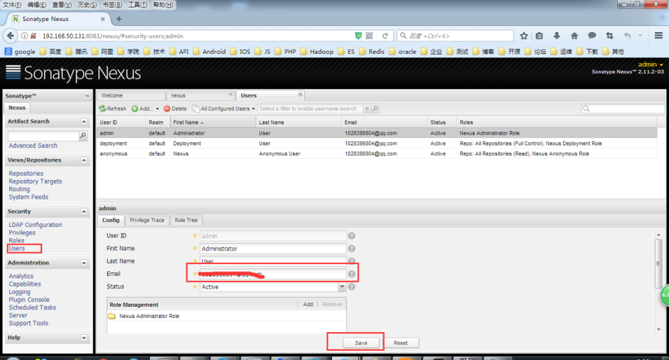Image resolution: width=669 pixels, height=360 pixels.
Task: Click help icon beside User ID field
Action: click(x=352, y=236)
